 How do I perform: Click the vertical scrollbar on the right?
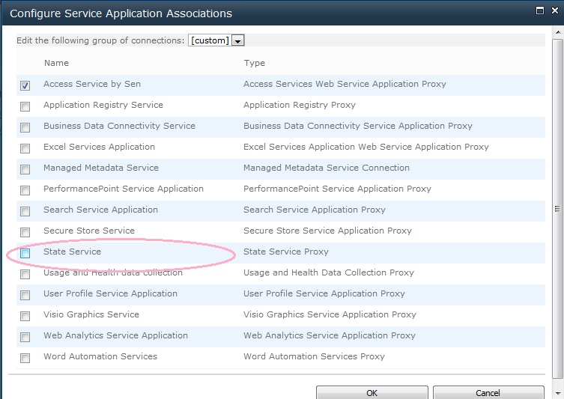(557, 210)
